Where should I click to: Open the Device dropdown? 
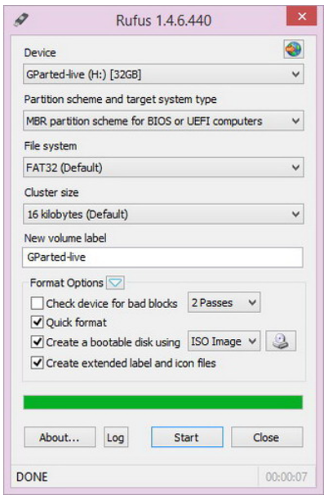[163, 74]
